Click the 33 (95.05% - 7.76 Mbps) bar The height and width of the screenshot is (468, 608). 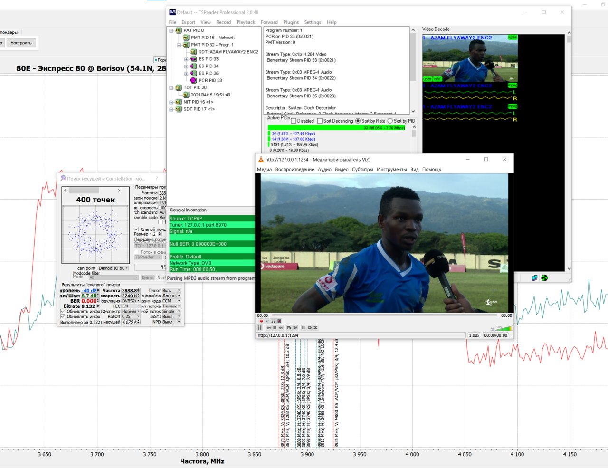336,128
